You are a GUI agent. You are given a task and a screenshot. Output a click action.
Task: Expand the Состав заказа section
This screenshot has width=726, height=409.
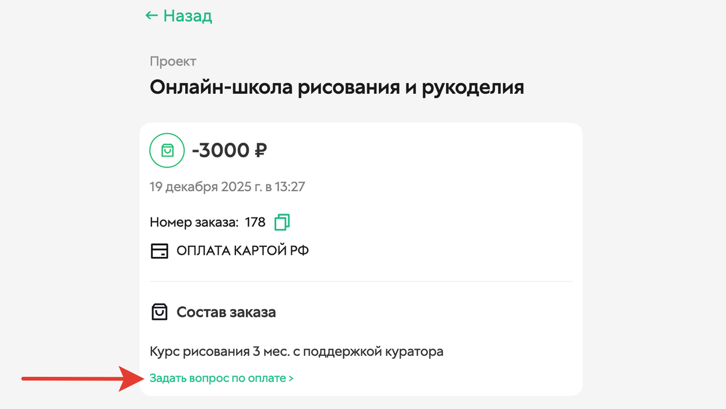tap(226, 312)
